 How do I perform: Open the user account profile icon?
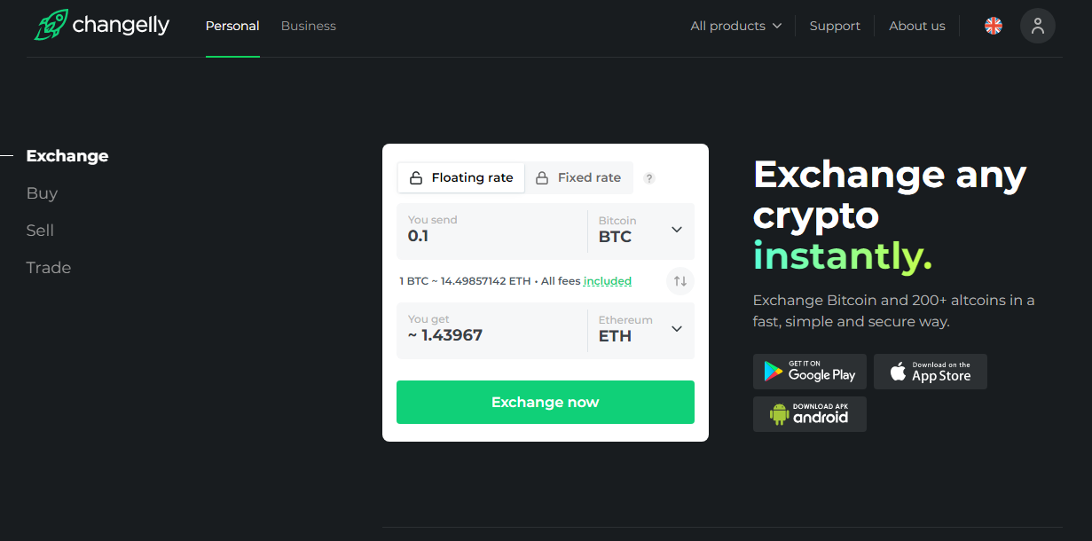click(1037, 26)
